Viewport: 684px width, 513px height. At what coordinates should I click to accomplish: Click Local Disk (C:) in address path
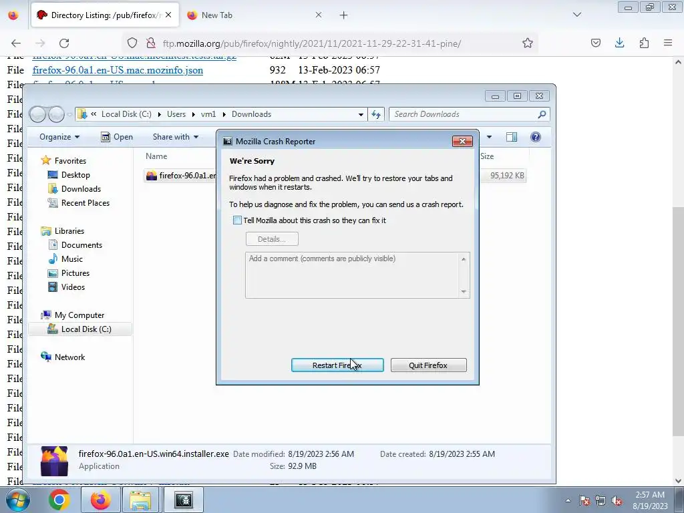click(126, 114)
